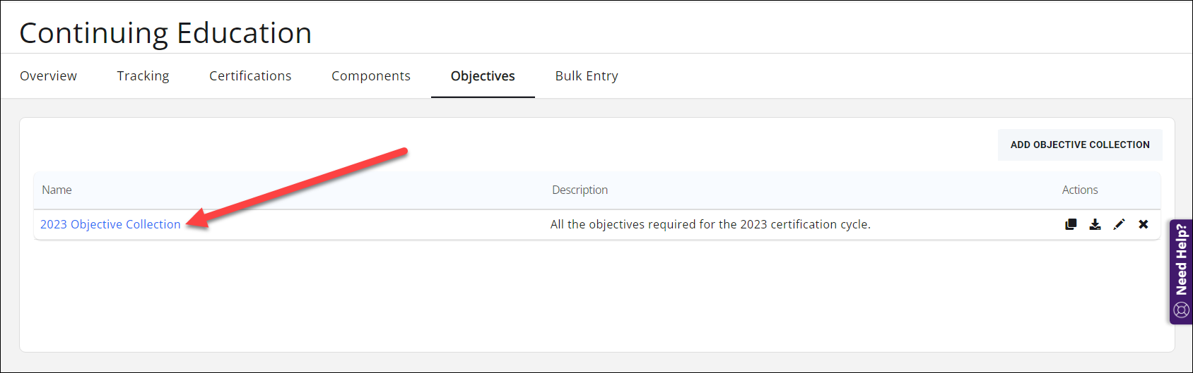This screenshot has width=1193, height=373.
Task: Open the 2023 Objective Collection link
Action: pyautogui.click(x=110, y=224)
